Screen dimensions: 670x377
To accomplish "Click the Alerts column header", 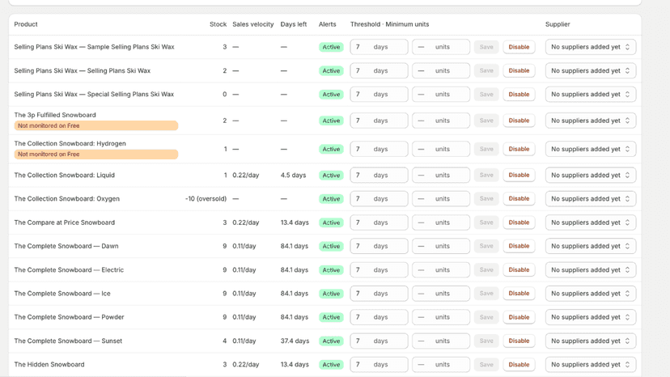I will (x=327, y=24).
